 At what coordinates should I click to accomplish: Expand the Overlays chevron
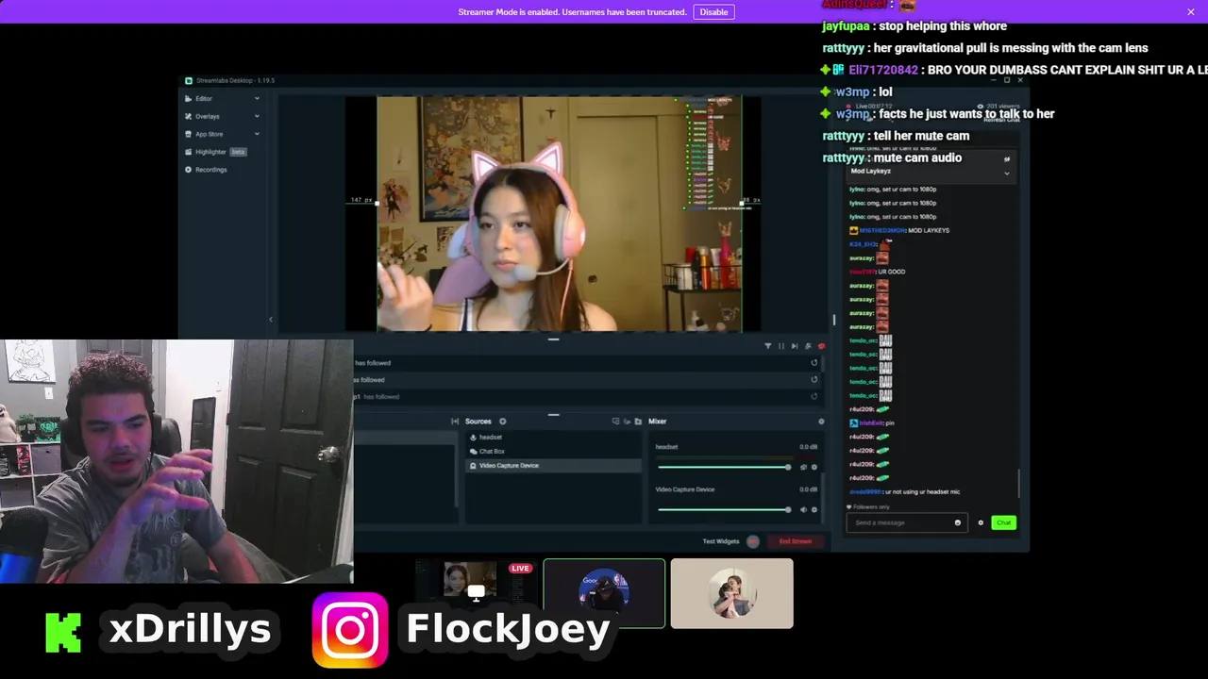tap(257, 116)
